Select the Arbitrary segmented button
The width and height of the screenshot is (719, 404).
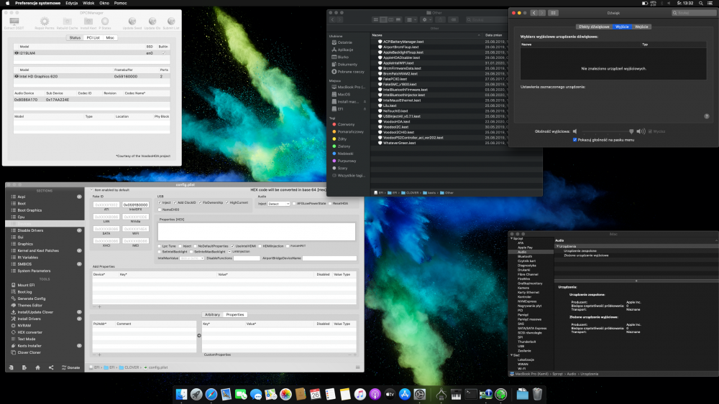point(212,315)
